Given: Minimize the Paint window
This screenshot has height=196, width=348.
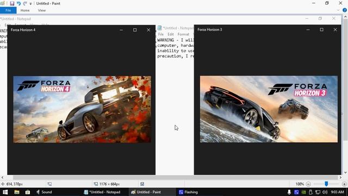Looking at the screenshot, I should click(x=314, y=3).
